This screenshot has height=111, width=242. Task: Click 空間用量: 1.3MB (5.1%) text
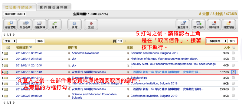coord(90,14)
